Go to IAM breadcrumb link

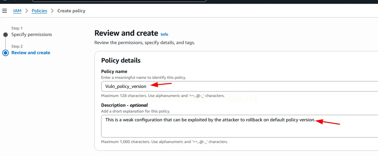[x=17, y=11]
